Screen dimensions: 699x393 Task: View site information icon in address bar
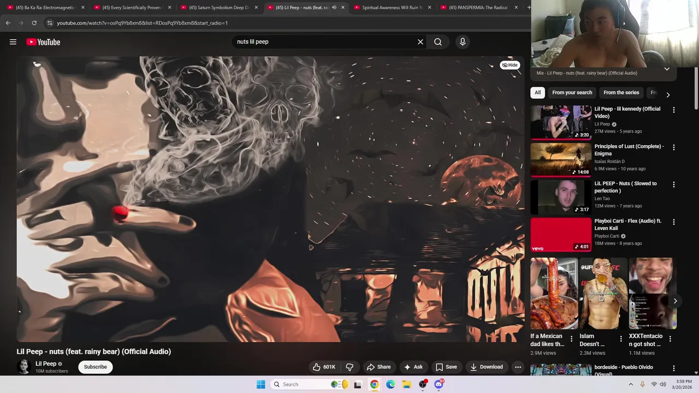(x=50, y=23)
